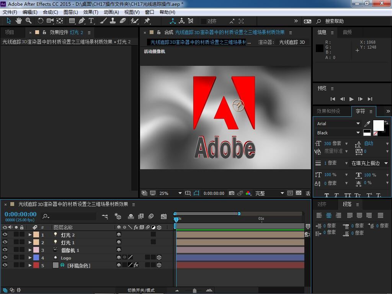This screenshot has width=392, height=294.
Task: Jump to the first frame
Action: (x=333, y=99)
